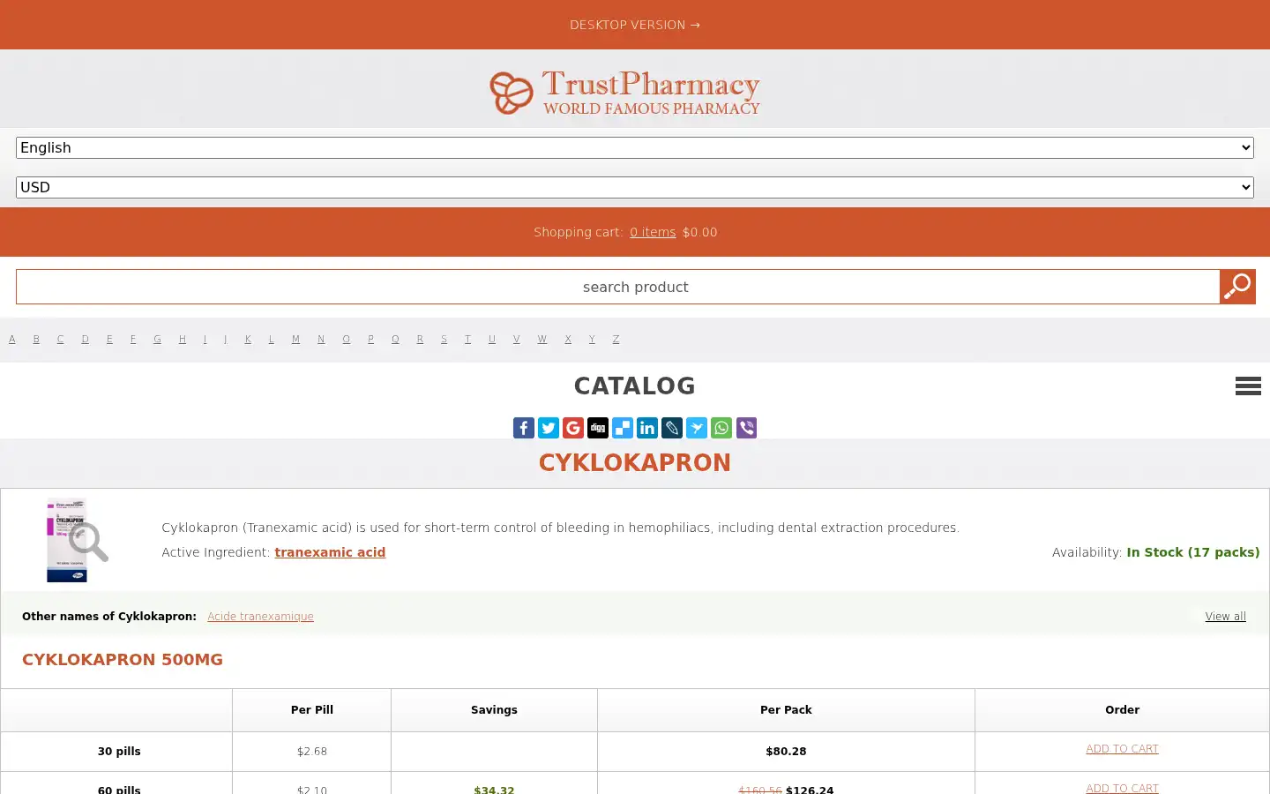Click the Per Pack column header

tap(786, 710)
